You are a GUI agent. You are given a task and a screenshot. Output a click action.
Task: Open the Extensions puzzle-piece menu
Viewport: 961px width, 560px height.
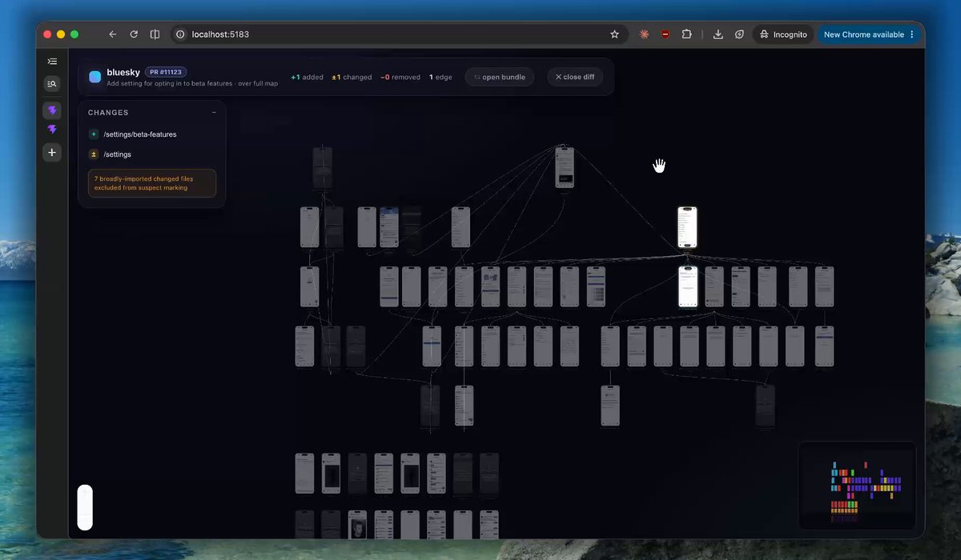click(x=687, y=34)
